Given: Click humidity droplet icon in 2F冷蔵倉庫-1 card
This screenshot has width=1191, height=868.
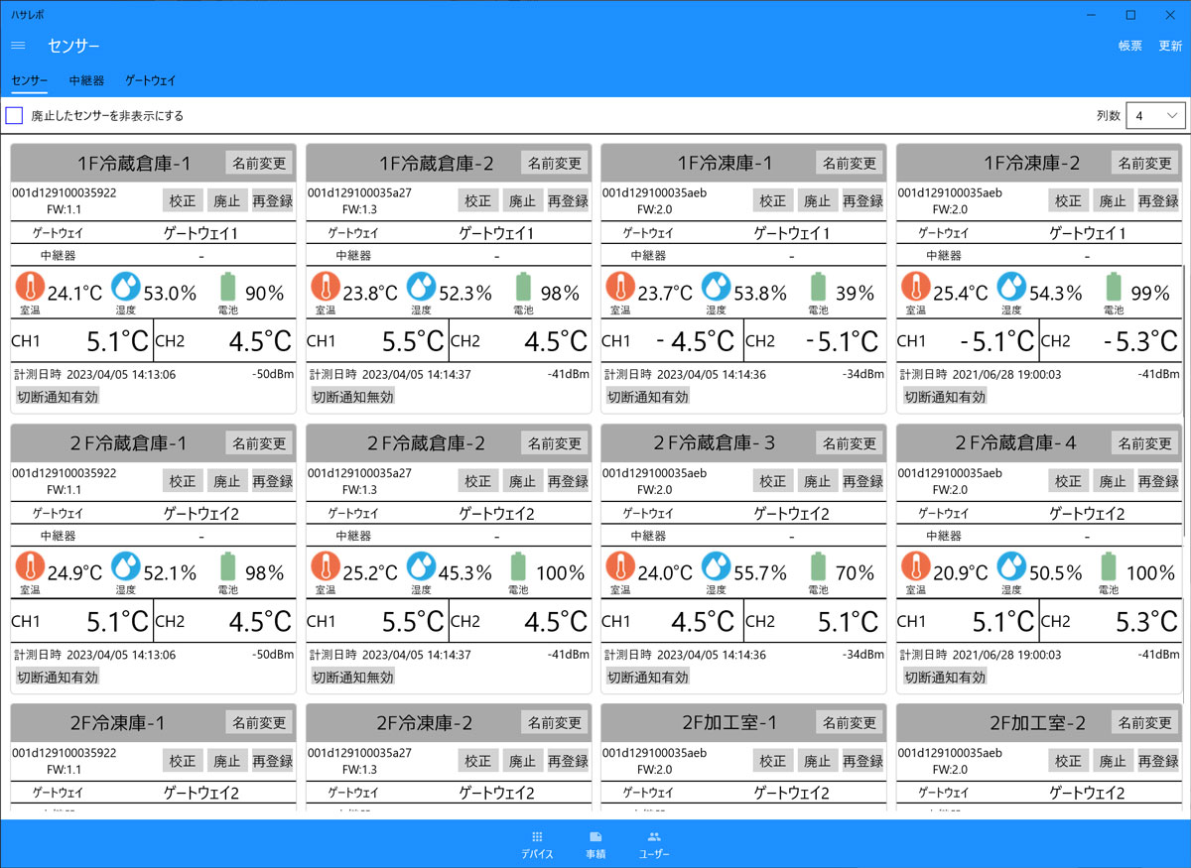Looking at the screenshot, I should 127,568.
